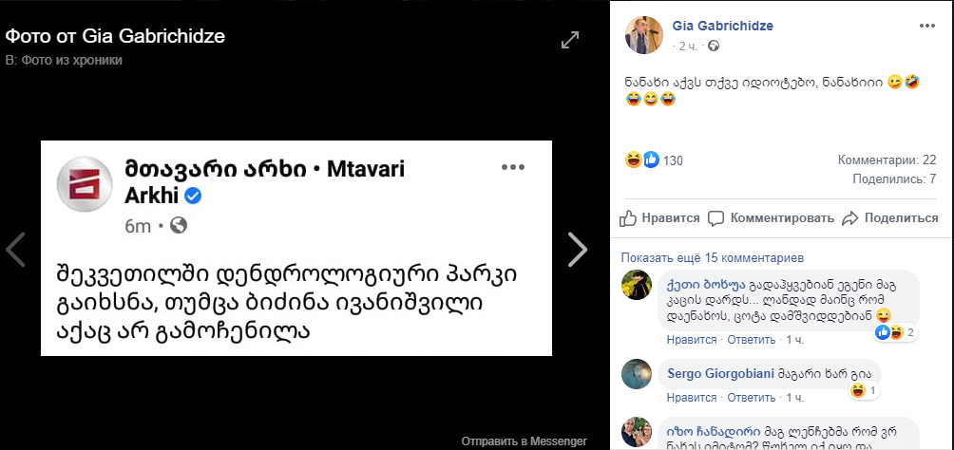Viewport: 954px width, 450px height.
Task: Open Gia Gabrichidze's profile picture
Action: tap(643, 34)
